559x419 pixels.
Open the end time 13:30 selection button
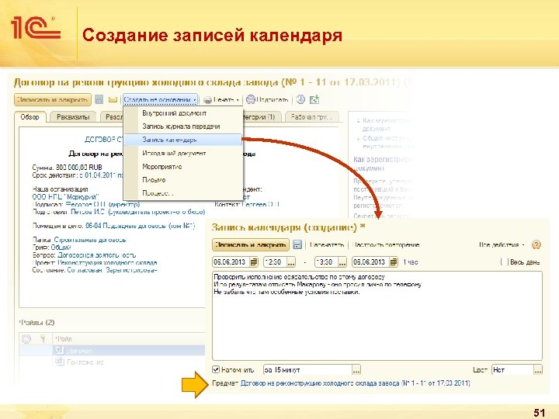342,262
